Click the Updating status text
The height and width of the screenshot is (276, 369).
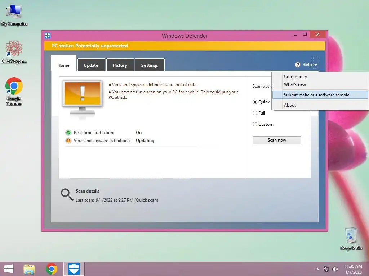(x=145, y=141)
